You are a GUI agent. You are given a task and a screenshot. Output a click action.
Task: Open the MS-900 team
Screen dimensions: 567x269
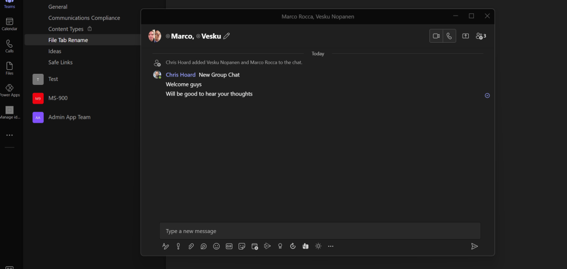point(58,98)
